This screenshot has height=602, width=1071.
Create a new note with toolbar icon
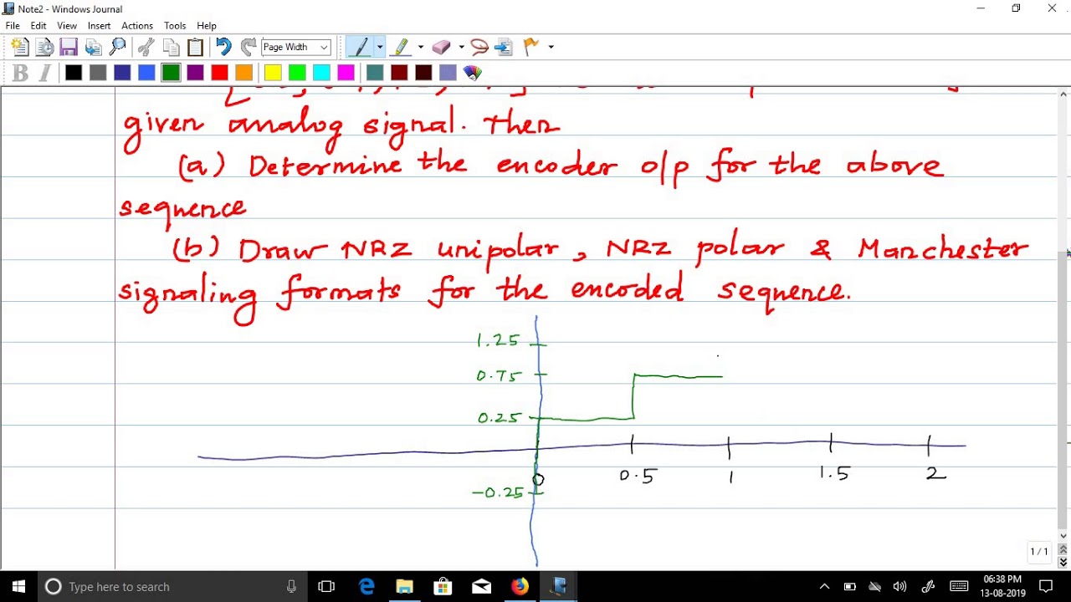[x=20, y=47]
